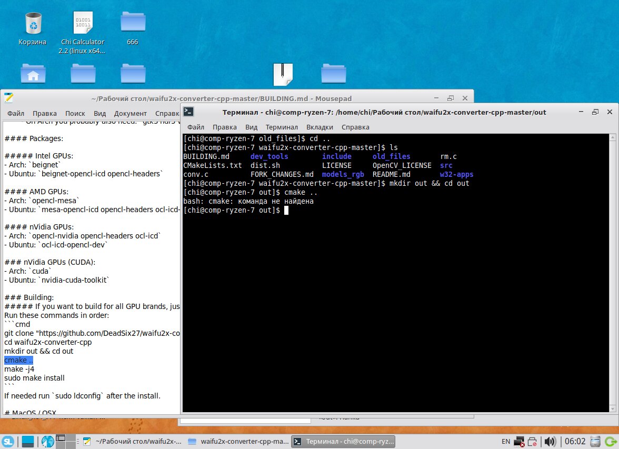Click the 06:02 clock in the tray

574,441
